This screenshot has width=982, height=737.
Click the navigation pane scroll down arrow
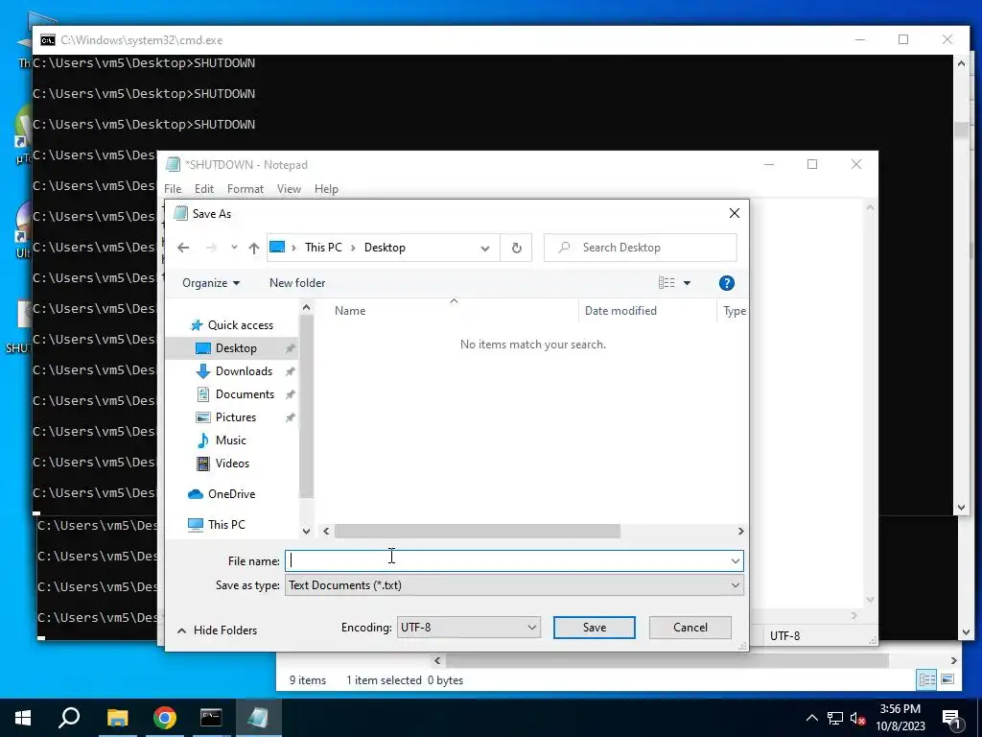[x=306, y=532]
